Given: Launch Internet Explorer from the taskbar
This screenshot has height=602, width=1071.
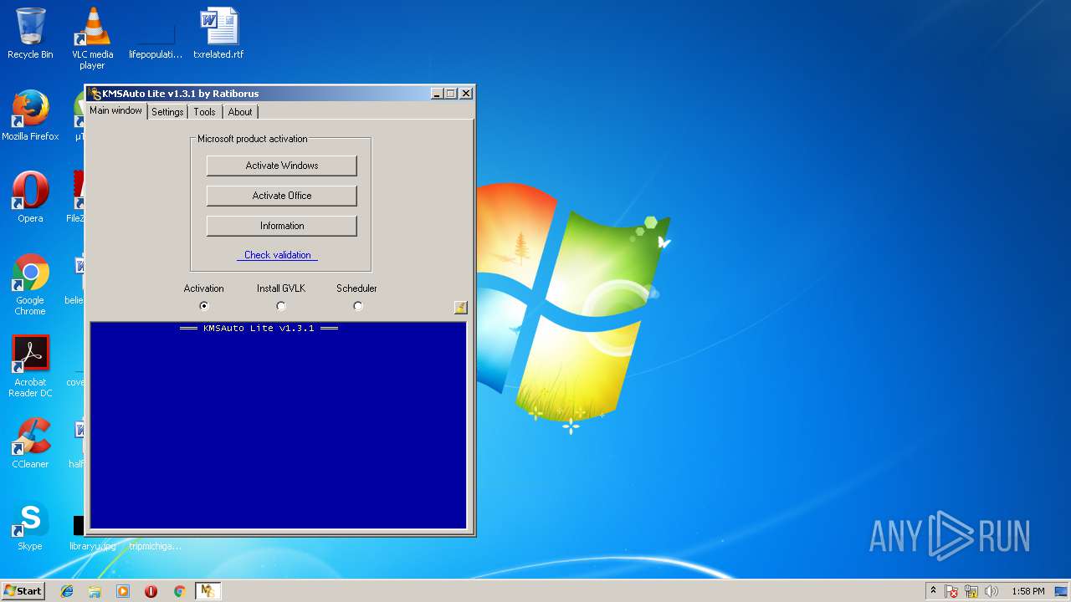Looking at the screenshot, I should point(67,591).
